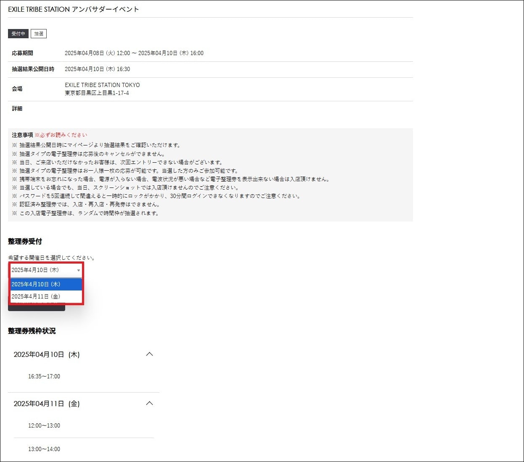Collapse the 2025年04月11日 (金) section chevron
This screenshot has height=462, width=524.
[149, 403]
